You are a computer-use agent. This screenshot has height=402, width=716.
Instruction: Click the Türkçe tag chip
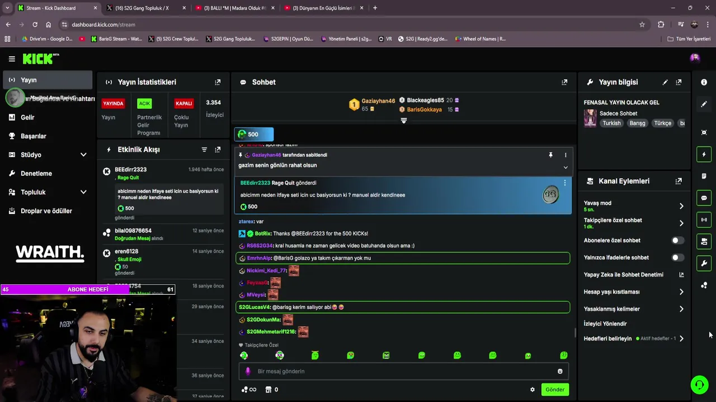(x=662, y=123)
